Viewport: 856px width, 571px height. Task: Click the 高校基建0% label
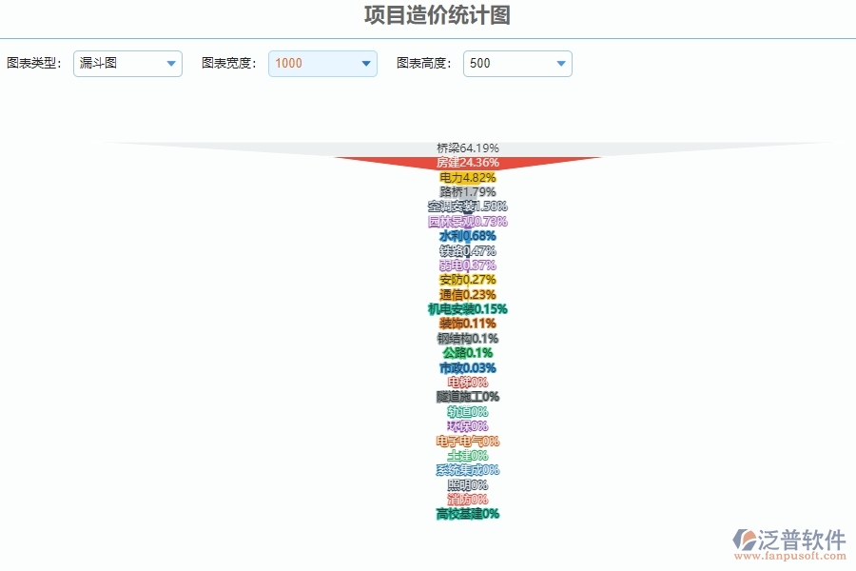click(466, 514)
